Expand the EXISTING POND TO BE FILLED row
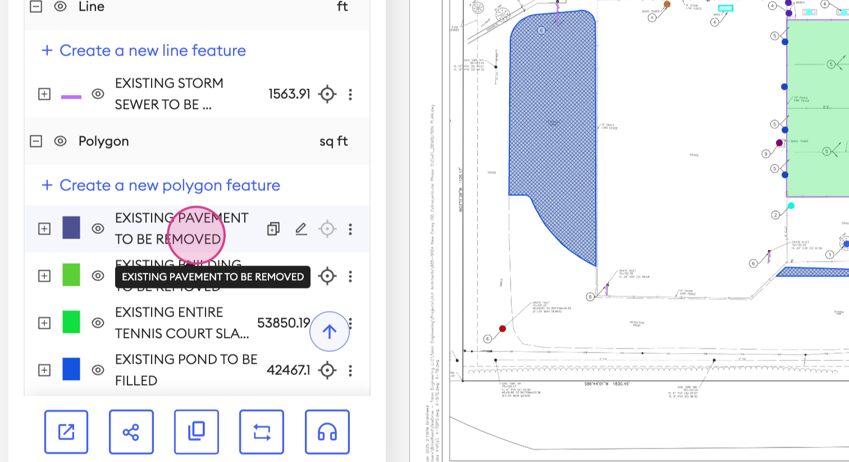Image resolution: width=849 pixels, height=462 pixels. [x=44, y=370]
